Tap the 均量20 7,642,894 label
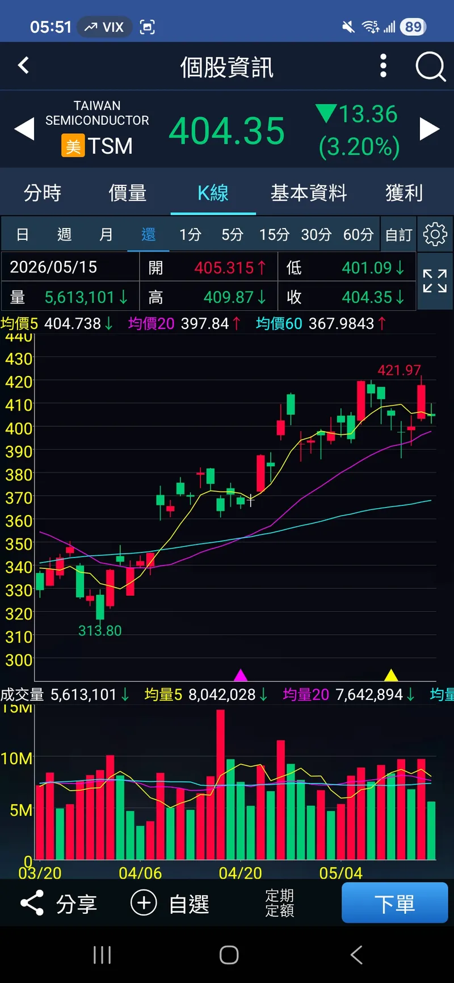Viewport: 454px width, 983px height. coord(349,694)
